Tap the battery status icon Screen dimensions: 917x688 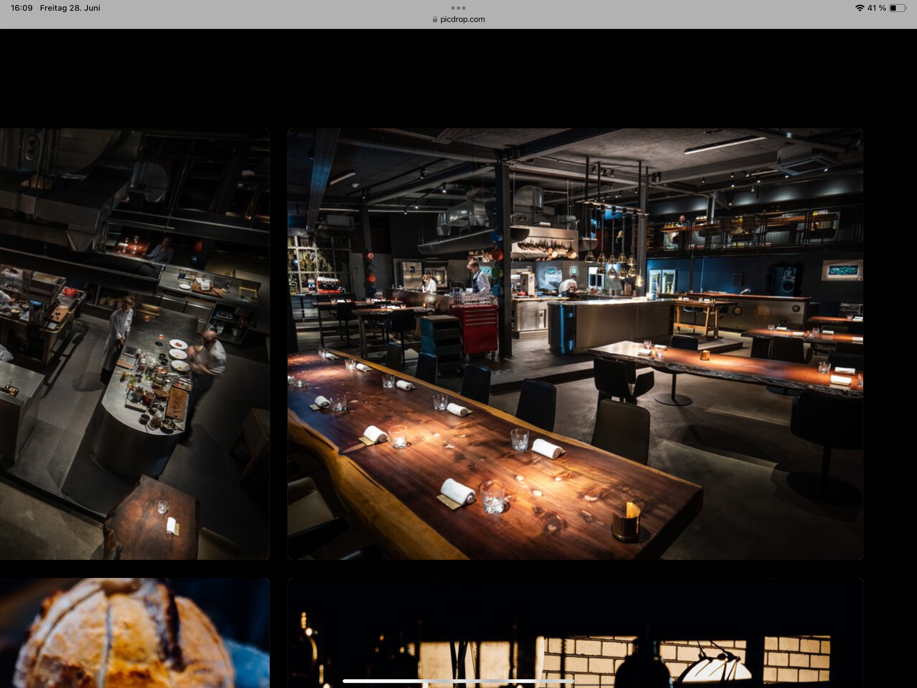pyautogui.click(x=898, y=8)
